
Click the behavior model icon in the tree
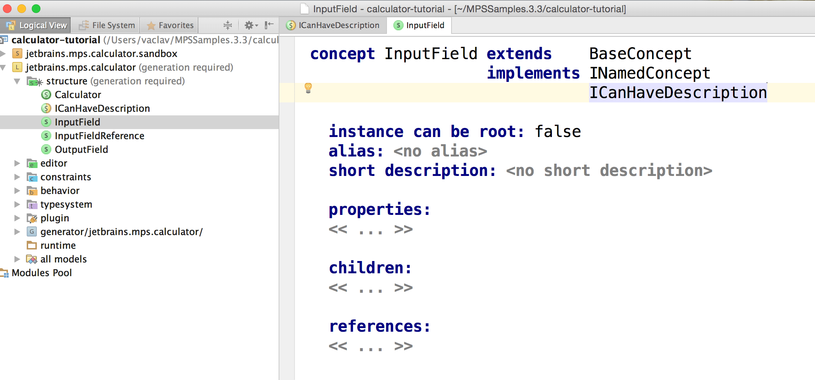click(x=32, y=190)
